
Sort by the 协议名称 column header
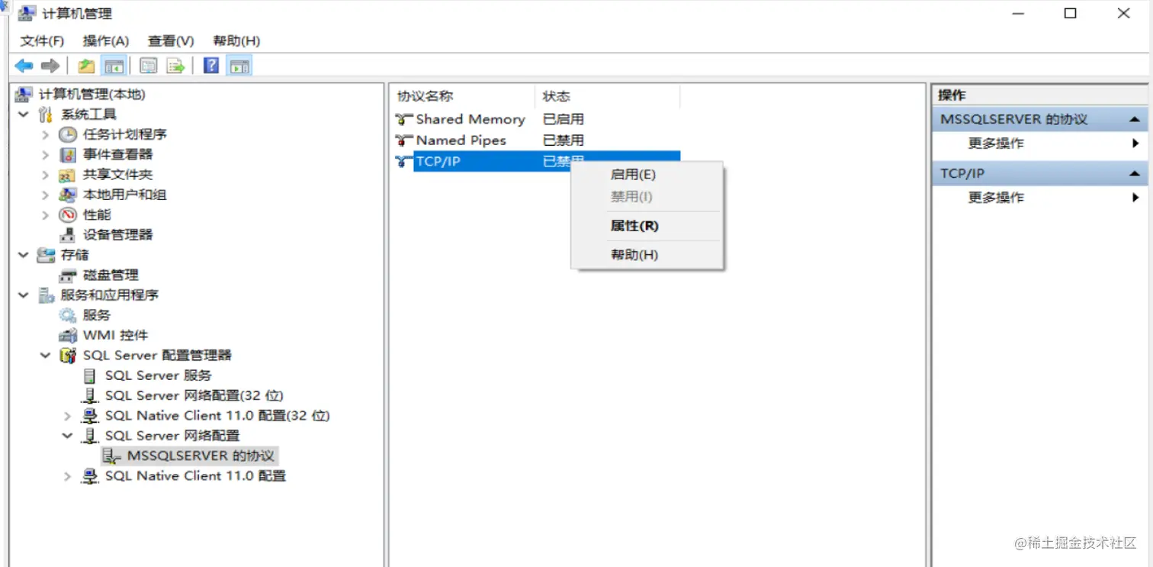(x=462, y=96)
